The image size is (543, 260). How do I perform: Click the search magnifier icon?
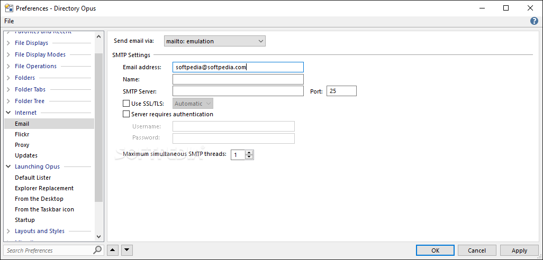tap(98, 250)
